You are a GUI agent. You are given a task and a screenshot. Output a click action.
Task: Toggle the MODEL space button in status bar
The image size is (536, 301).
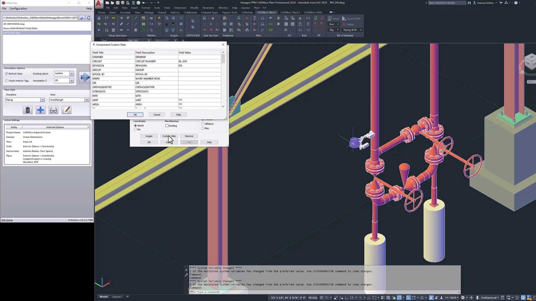pyautogui.click(x=313, y=298)
